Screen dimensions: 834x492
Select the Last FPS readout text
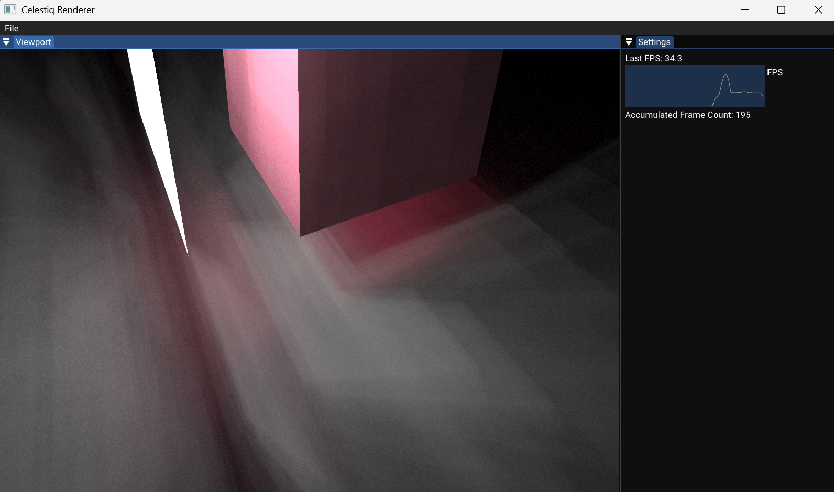click(x=653, y=58)
